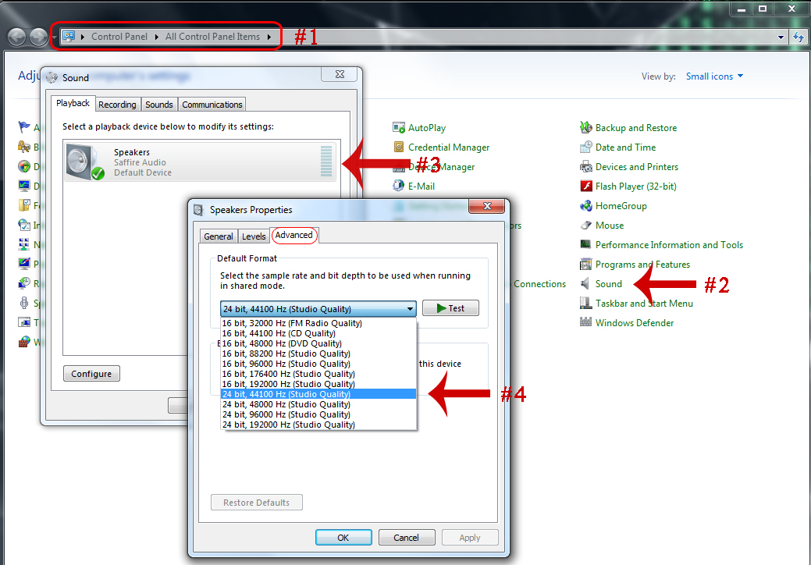Switch to the Communications tab
811x565 pixels.
tap(212, 105)
